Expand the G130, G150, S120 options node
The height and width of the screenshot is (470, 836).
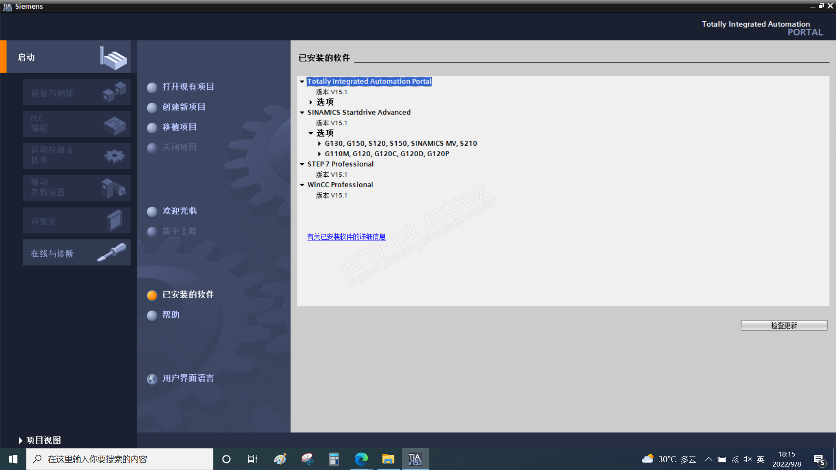[319, 144]
